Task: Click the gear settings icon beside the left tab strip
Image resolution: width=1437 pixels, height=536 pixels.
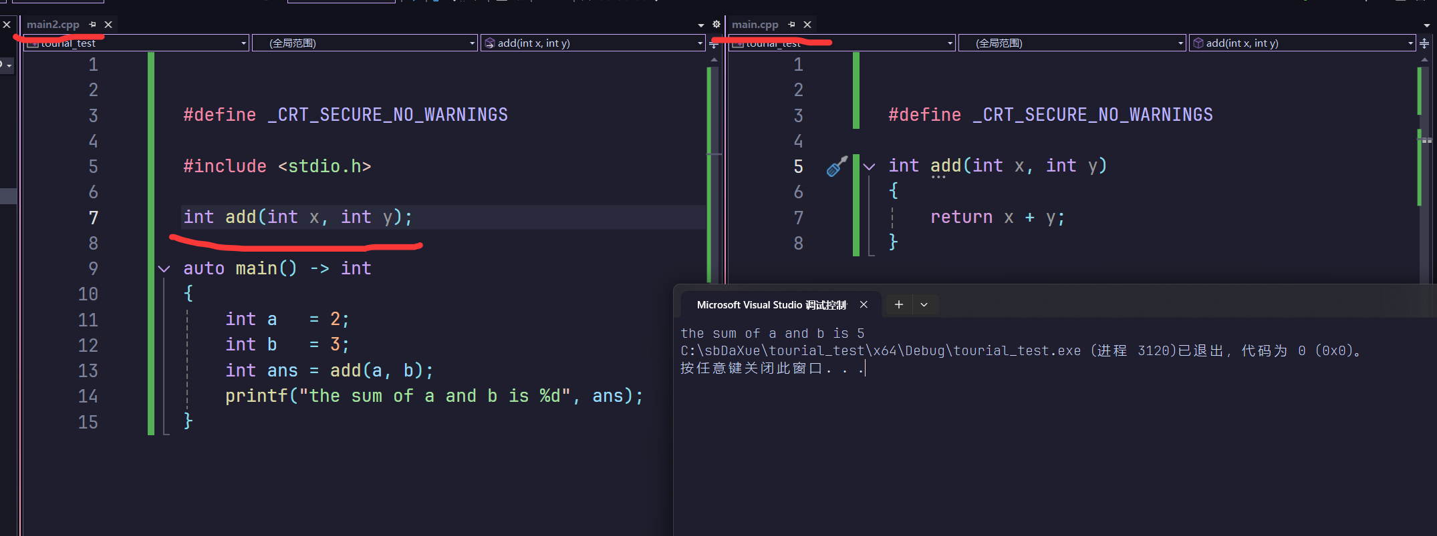Action: point(716,25)
